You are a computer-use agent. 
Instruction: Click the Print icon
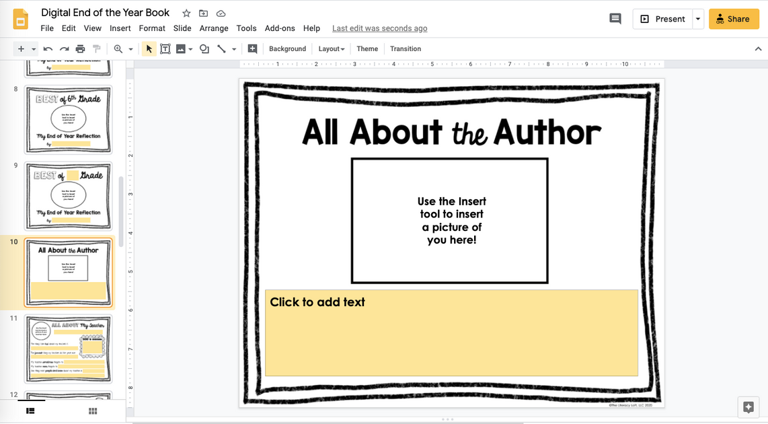[80, 48]
